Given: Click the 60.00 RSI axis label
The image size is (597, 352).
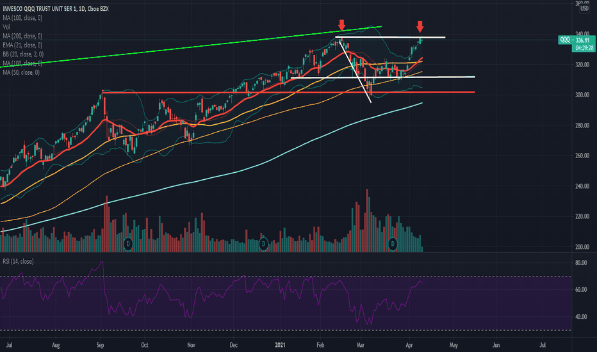Looking at the screenshot, I should (581, 289).
